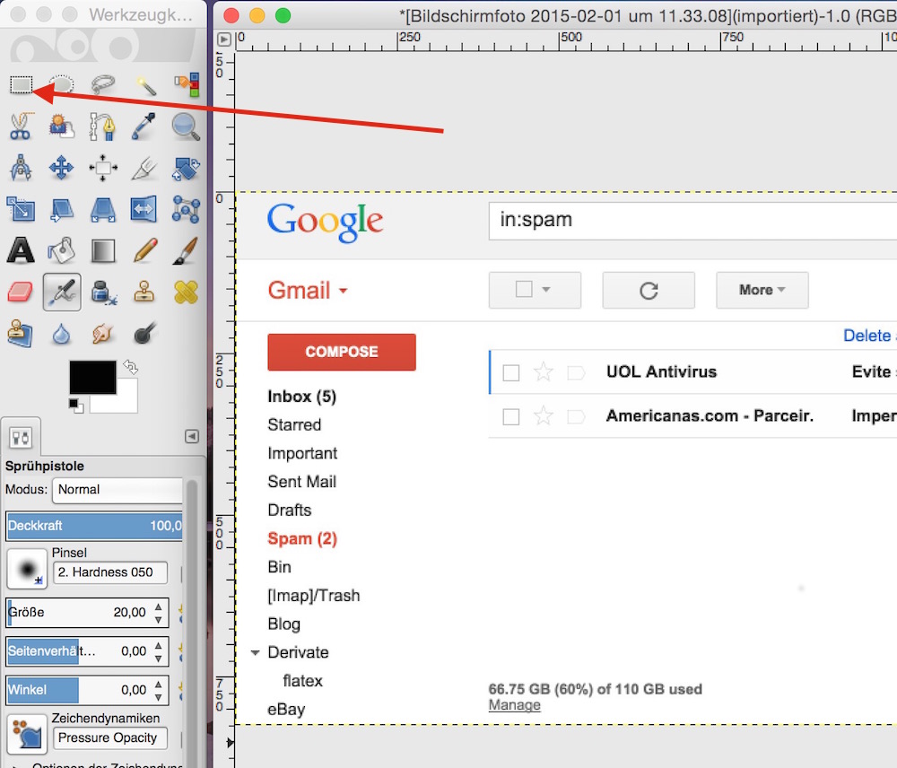Image resolution: width=897 pixels, height=768 pixels.
Task: Swap foreground and background colors
Action: click(131, 367)
